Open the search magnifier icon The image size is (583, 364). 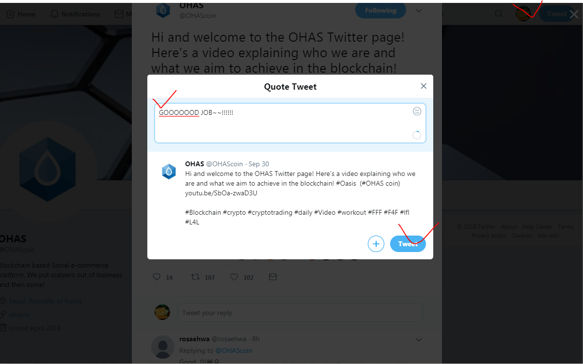pos(499,14)
